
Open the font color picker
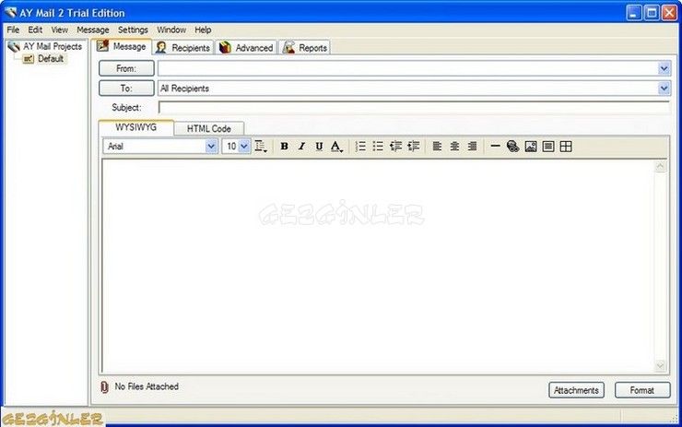point(336,147)
